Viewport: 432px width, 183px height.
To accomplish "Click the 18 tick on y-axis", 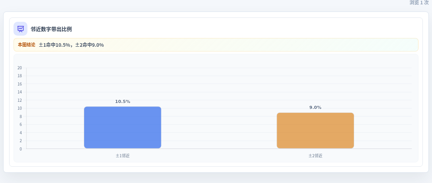I will pos(19,76).
